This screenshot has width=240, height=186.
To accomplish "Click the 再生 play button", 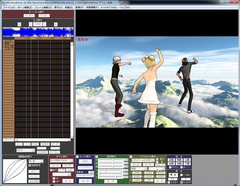I will point(173,175).
